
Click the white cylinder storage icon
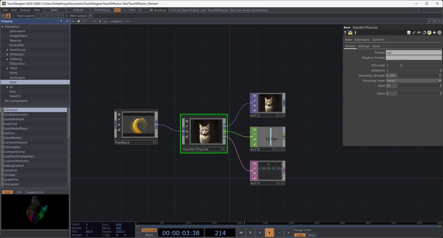[x=409, y=32]
